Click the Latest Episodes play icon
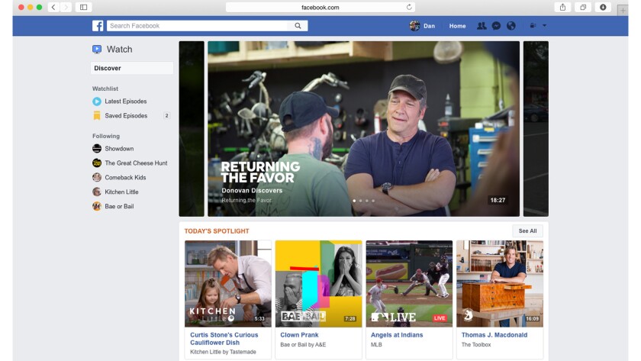Image resolution: width=641 pixels, height=361 pixels. [97, 102]
